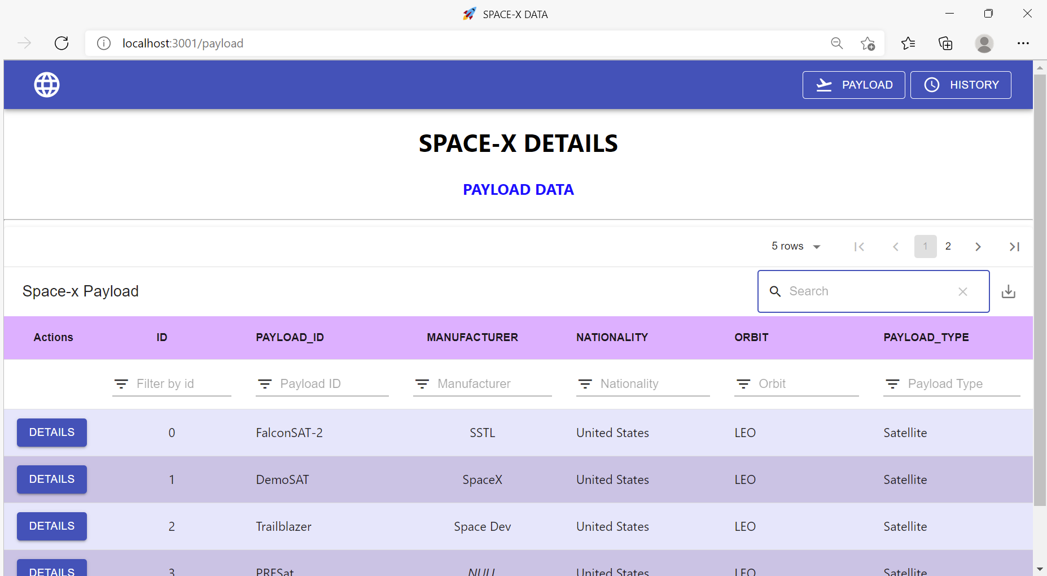Click the globe icon in the navbar
1047x576 pixels.
point(46,84)
